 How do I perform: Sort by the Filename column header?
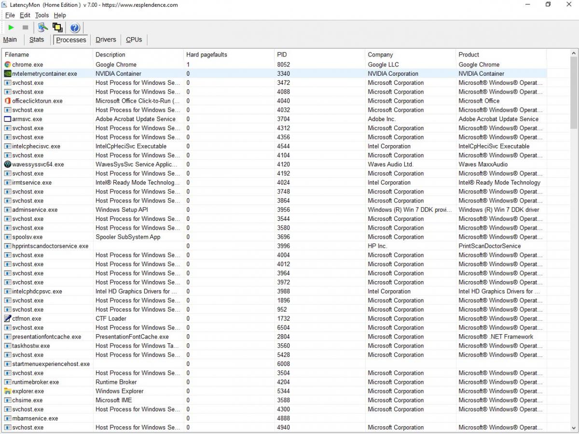(x=47, y=54)
